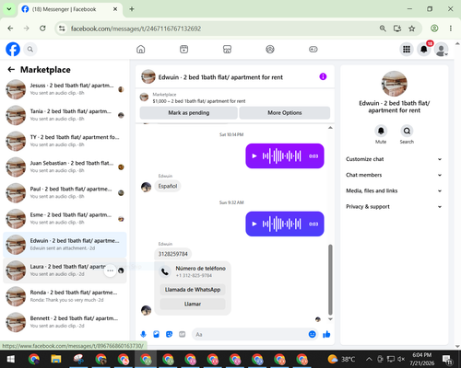
Task: Click browser address bar URL
Action: coord(136,29)
